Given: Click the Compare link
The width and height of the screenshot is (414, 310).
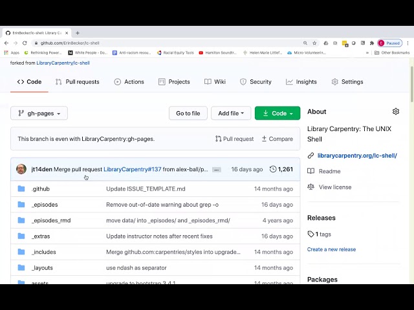Looking at the screenshot, I should click(x=278, y=139).
